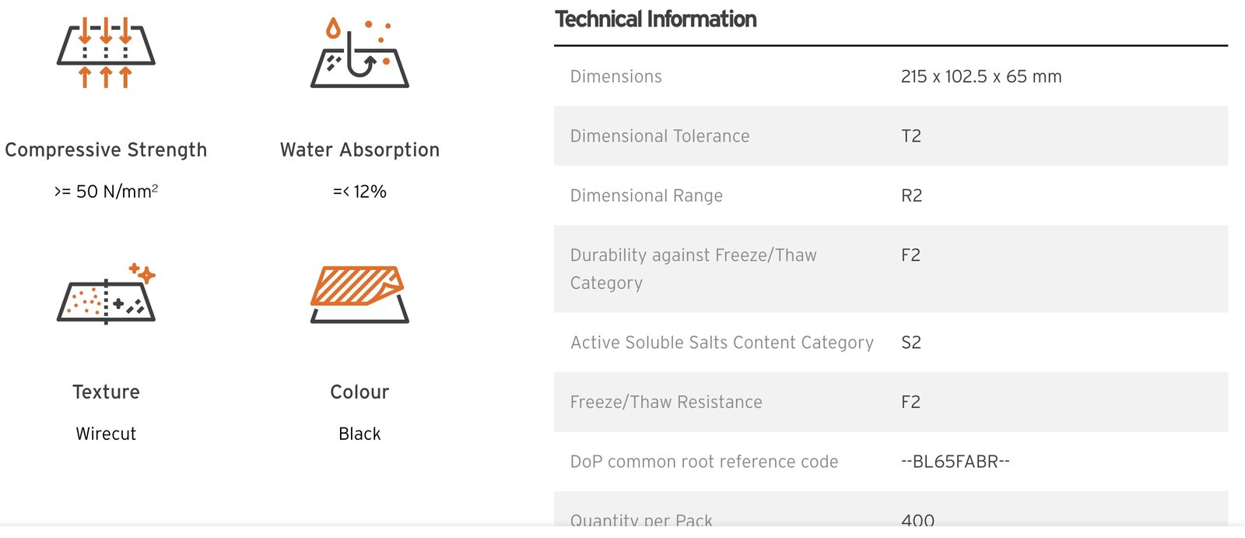
Task: Click the Texture wirecut icon
Action: click(x=107, y=294)
